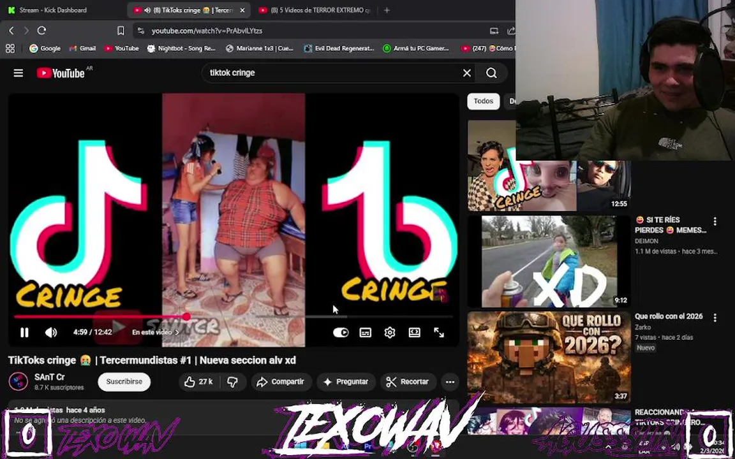Open the Evil Dead Regenerat... bookmark
735x459 pixels.
click(x=339, y=48)
